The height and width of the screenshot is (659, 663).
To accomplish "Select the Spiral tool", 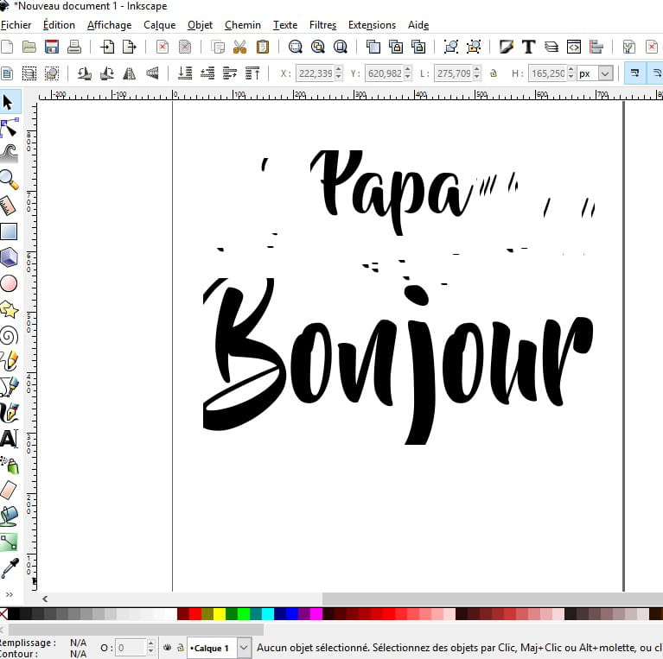I will pos(9,336).
